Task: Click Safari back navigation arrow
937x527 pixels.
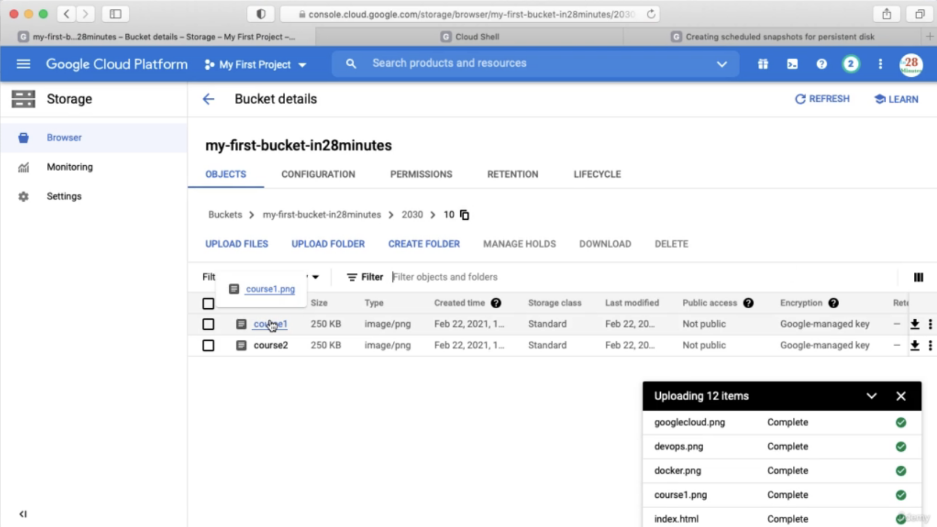Action: coord(66,14)
